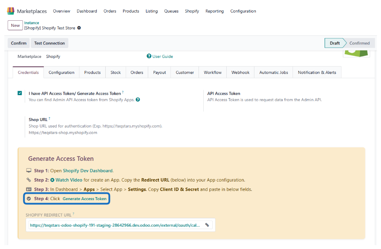The width and height of the screenshot is (381, 249).
Task: Click the [Shopify] Shopify Test Store record title
Action: pyautogui.click(x=49, y=28)
